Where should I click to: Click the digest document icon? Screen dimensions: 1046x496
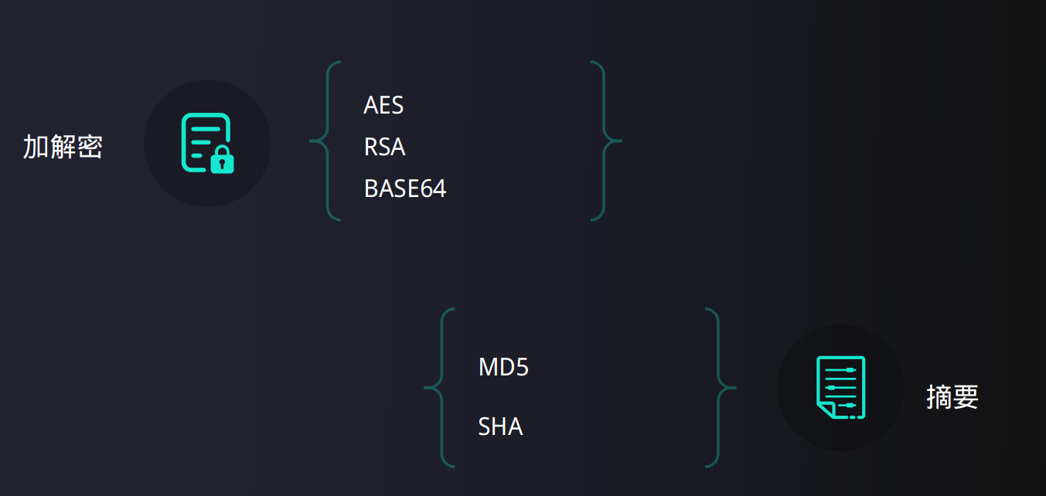[x=840, y=387]
